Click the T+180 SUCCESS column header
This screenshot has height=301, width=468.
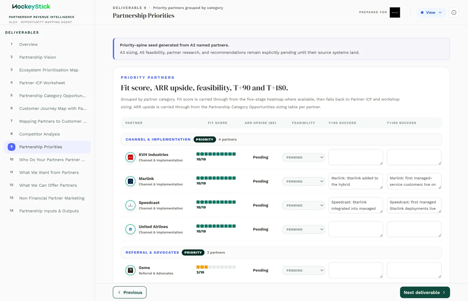click(401, 123)
